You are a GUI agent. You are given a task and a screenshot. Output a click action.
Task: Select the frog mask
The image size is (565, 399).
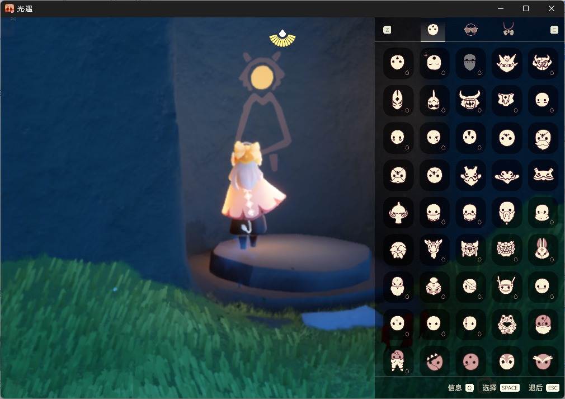point(507,325)
